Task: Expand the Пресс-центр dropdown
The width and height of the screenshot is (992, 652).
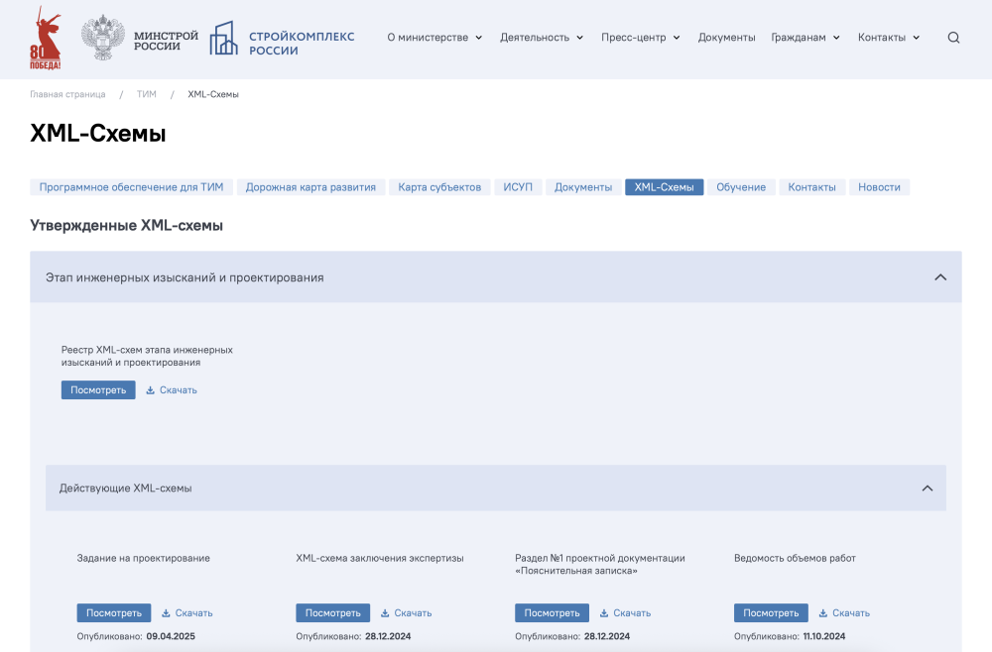Action: [635, 37]
